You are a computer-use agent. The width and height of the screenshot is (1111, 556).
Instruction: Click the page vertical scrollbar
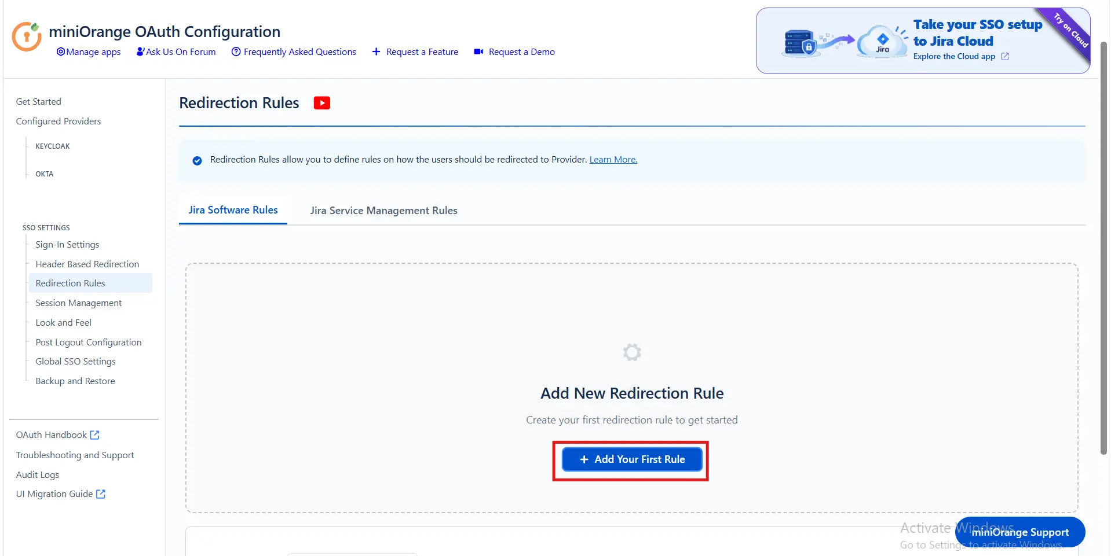coord(1103,249)
